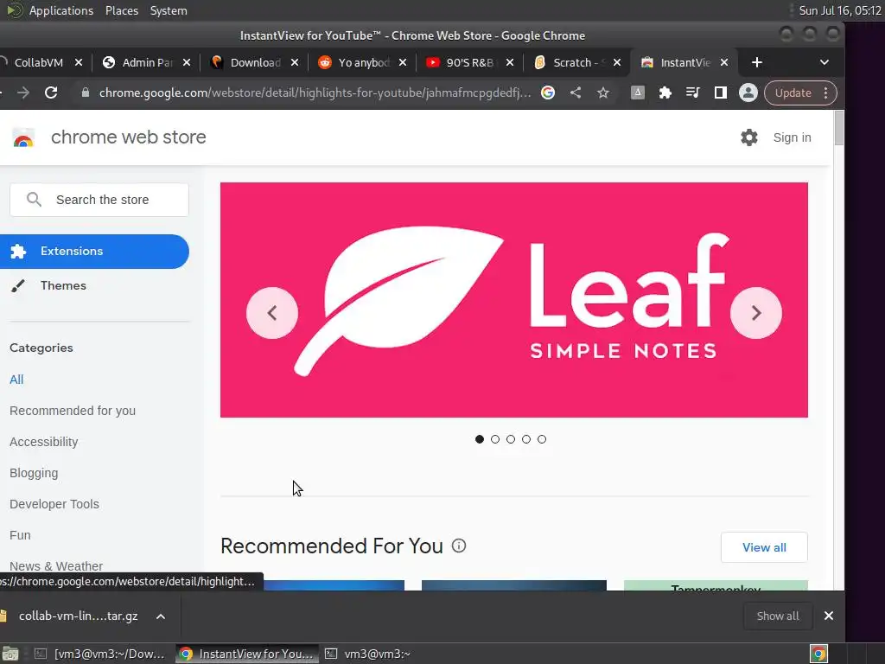Go forward in browser history
The width and height of the screenshot is (885, 664).
click(x=23, y=93)
